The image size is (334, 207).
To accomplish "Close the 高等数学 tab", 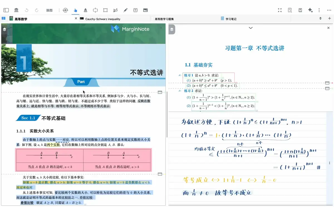I will click(x=76, y=19).
